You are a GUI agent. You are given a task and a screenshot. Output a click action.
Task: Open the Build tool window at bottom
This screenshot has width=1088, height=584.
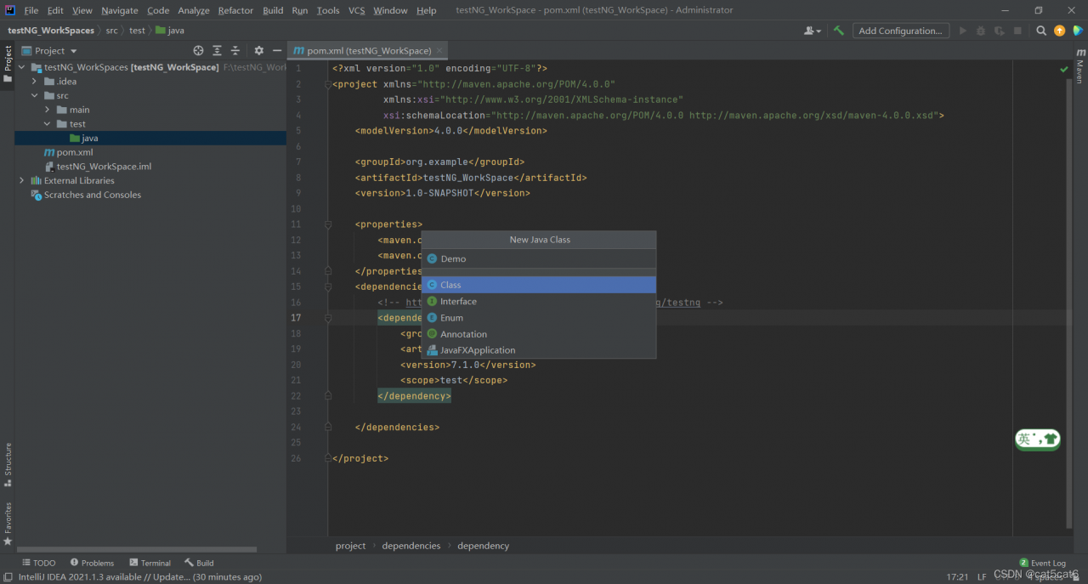pos(200,563)
